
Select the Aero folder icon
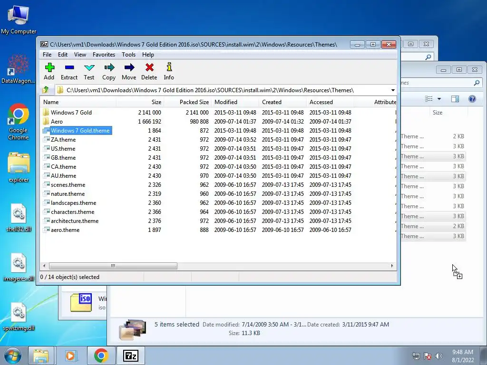pos(46,121)
